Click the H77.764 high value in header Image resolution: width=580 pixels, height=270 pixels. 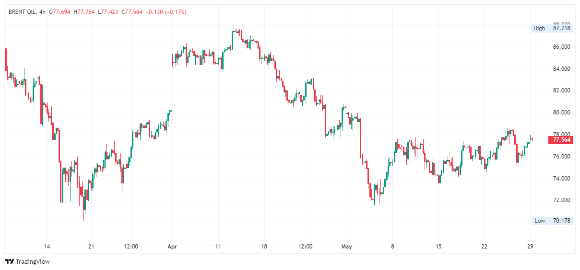tap(84, 11)
